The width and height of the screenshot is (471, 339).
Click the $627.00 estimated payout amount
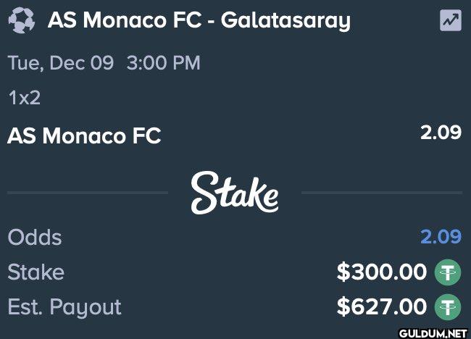tap(381, 307)
